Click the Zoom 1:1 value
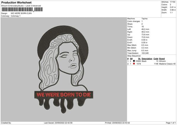Image resolution: width=177 pixels, height=125 pixels. pyautogui.click(x=171, y=13)
